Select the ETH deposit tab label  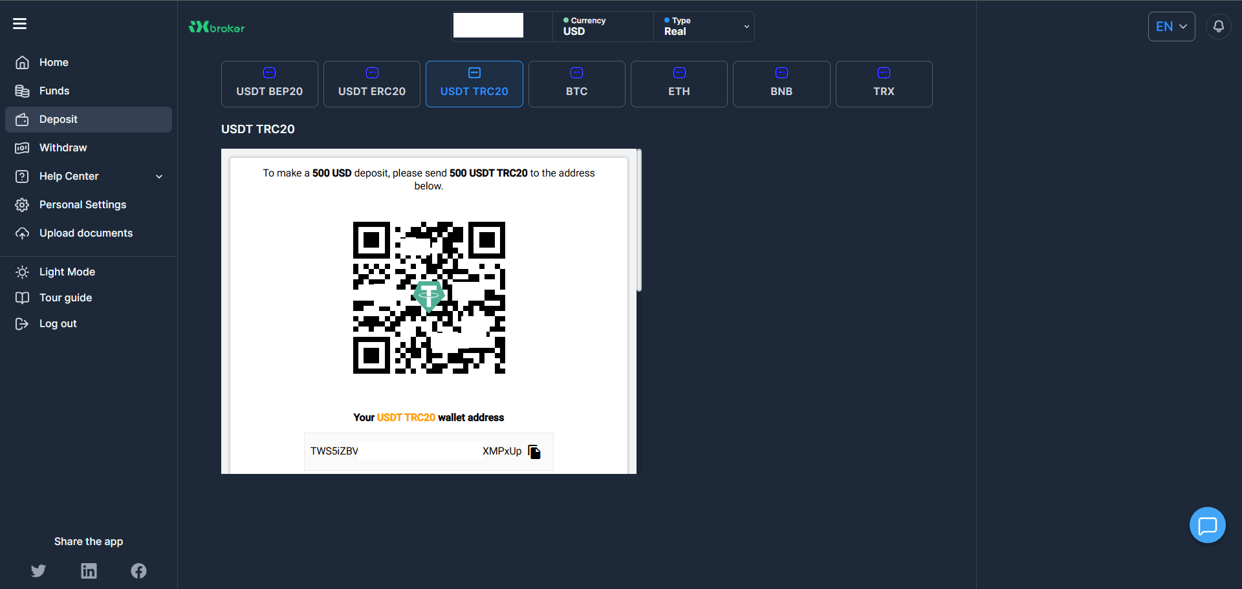[679, 91]
